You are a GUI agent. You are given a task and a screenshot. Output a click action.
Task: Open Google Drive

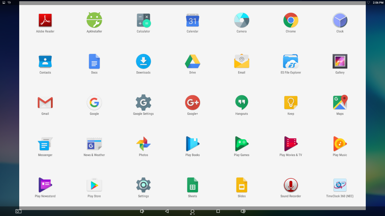point(192,62)
